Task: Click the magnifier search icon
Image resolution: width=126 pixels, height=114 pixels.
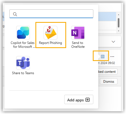Action: [x=15, y=14]
